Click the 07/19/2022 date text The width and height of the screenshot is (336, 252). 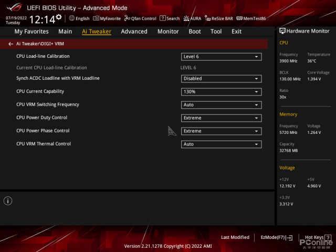16,18
